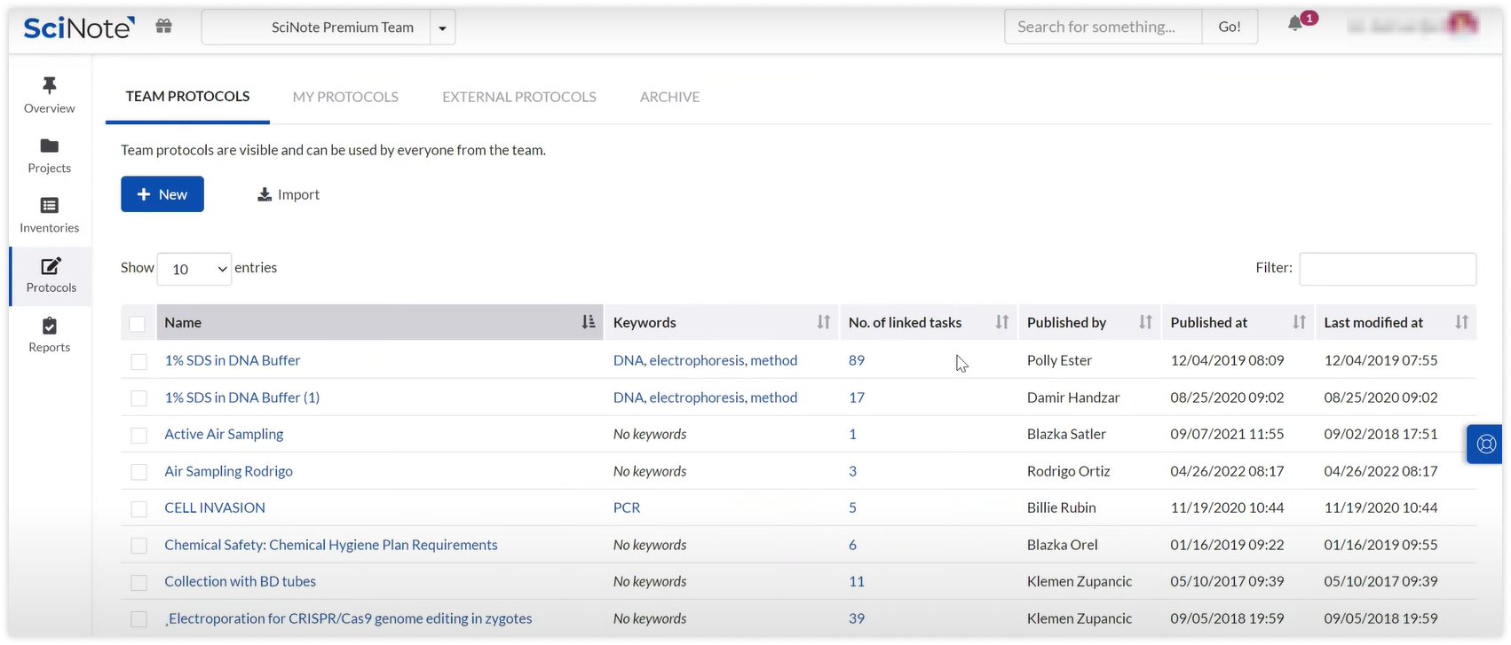The width and height of the screenshot is (1511, 645).
Task: Toggle the select-all checkbox in header
Action: pos(138,324)
